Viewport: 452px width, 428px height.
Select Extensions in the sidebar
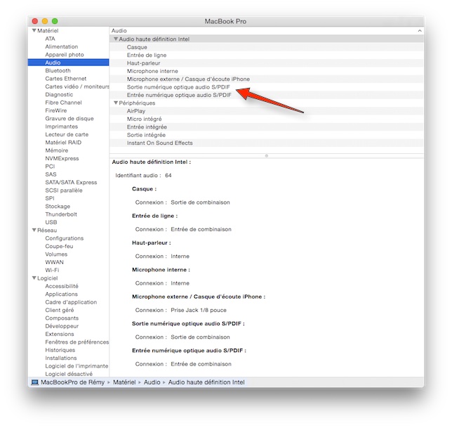tap(60, 335)
